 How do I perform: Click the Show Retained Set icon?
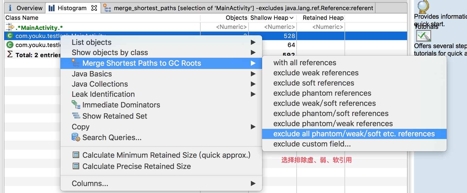(76, 116)
